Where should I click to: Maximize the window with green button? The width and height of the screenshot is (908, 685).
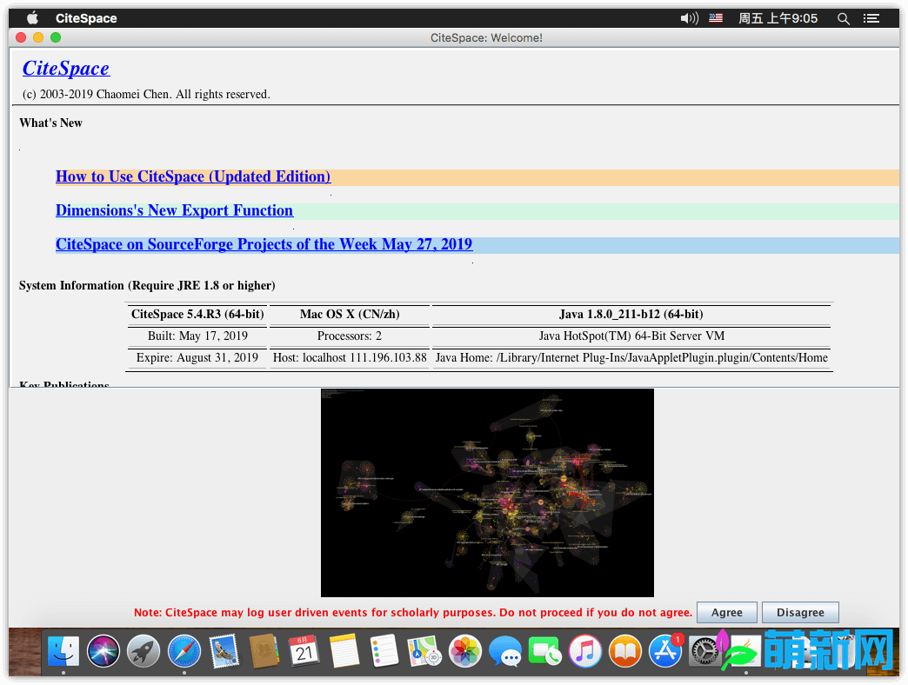(56, 37)
